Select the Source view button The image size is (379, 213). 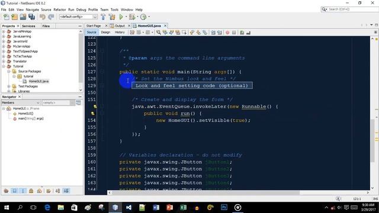pyautogui.click(x=92, y=33)
